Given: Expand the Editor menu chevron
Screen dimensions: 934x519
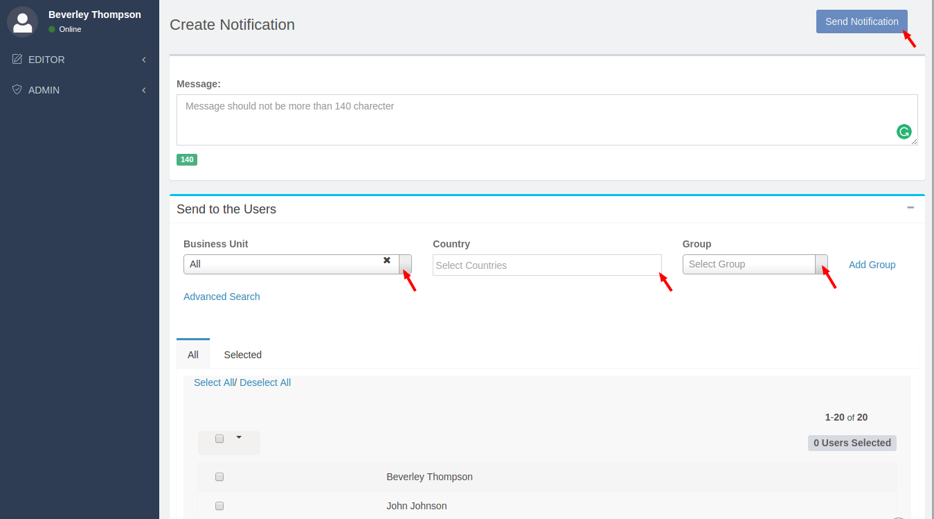Looking at the screenshot, I should point(144,60).
